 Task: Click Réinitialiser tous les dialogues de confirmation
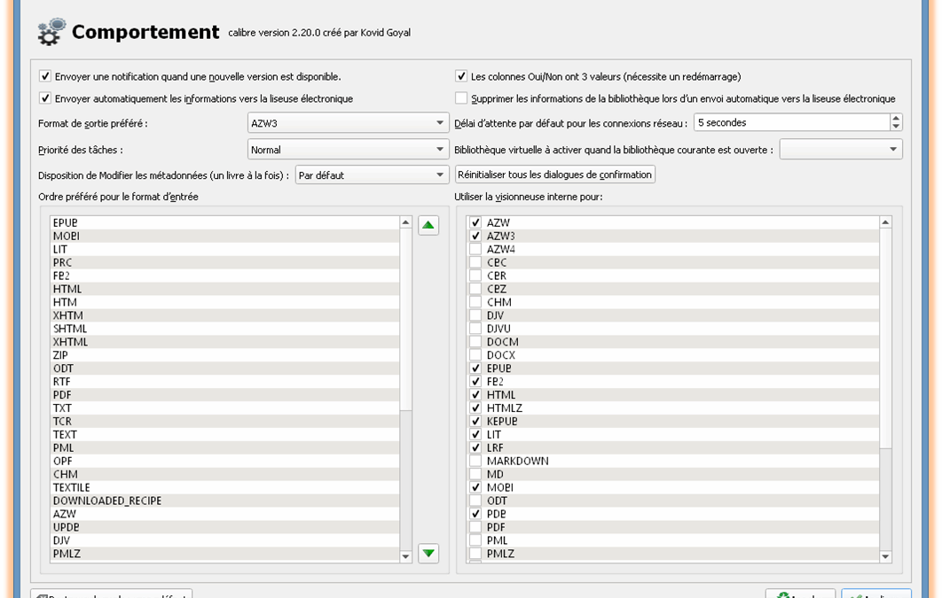click(x=554, y=175)
